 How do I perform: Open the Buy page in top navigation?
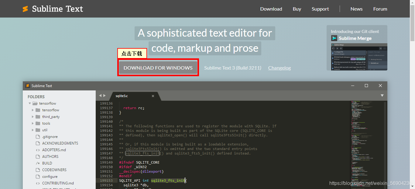coord(297,9)
